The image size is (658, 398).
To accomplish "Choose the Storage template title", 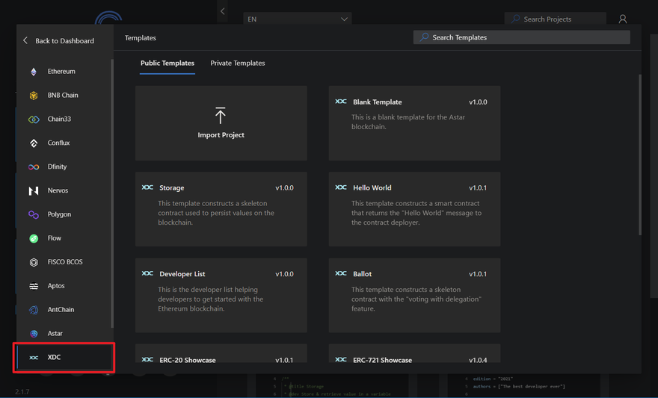I will coord(172,187).
